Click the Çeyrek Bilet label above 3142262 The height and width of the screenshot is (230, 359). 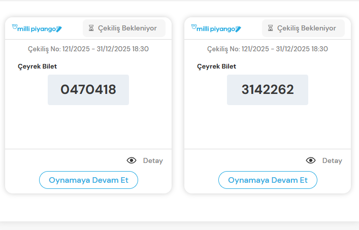tap(216, 67)
